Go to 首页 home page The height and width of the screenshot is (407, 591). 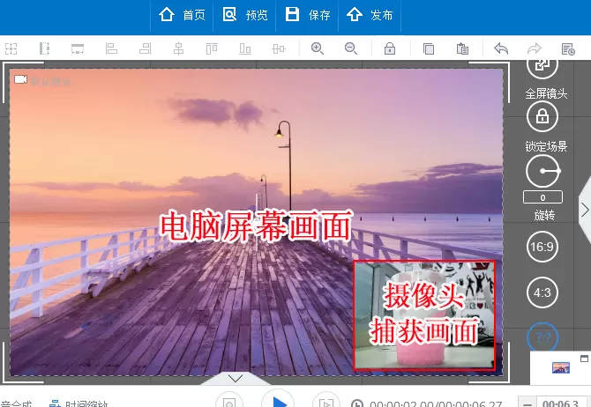pyautogui.click(x=182, y=15)
